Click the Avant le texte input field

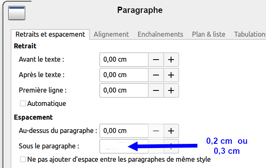pyautogui.click(x=124, y=60)
